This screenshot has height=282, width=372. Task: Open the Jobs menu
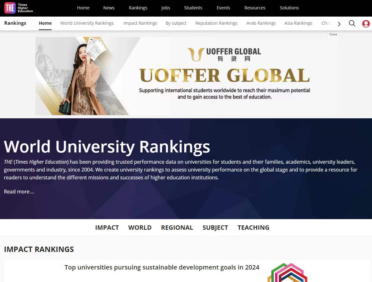(x=166, y=8)
